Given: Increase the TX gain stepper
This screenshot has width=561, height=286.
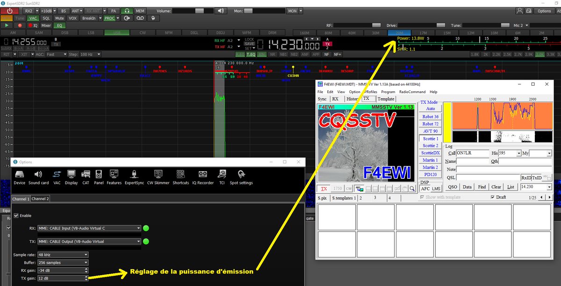Looking at the screenshot, I should 86,277.
